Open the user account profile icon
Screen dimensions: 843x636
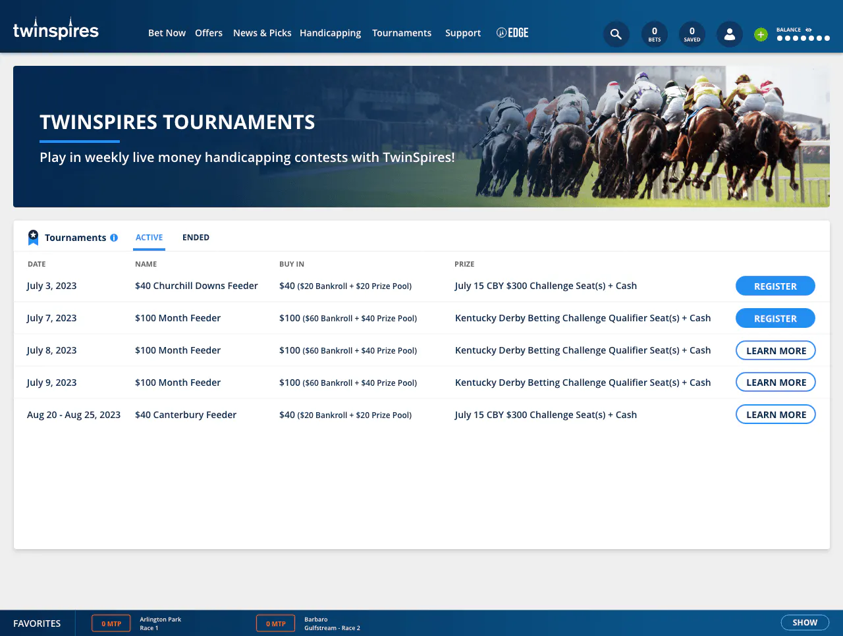(x=730, y=34)
